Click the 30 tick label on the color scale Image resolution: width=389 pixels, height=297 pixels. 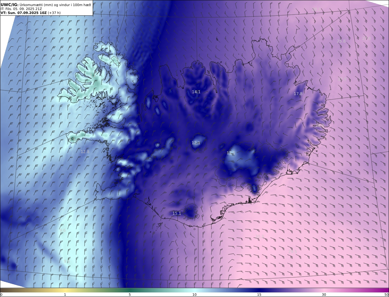point(324,295)
